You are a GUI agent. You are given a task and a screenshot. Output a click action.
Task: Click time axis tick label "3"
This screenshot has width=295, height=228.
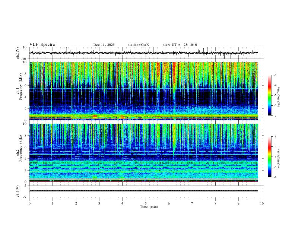tap(99, 203)
